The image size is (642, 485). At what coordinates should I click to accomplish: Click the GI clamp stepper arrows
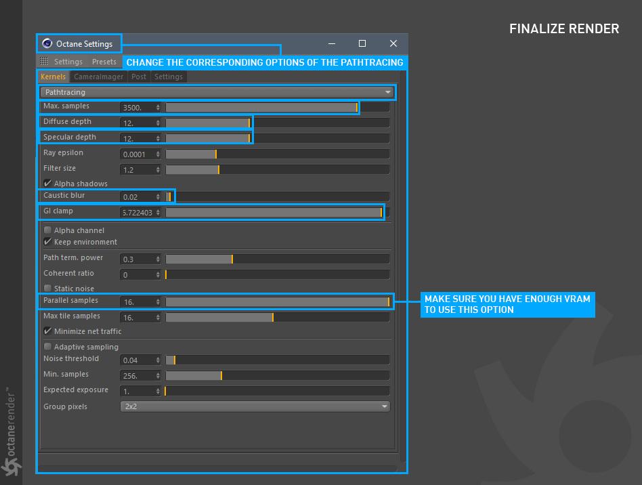[x=158, y=212]
